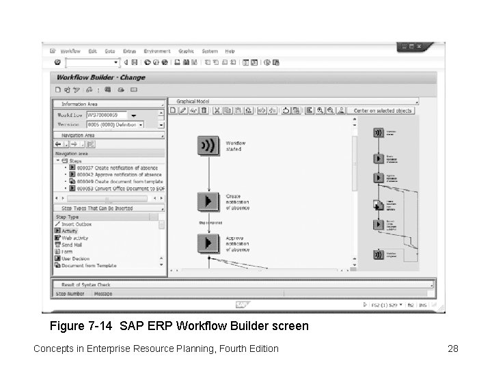Click Center on selected objects button
The image size is (492, 369).
(381, 111)
